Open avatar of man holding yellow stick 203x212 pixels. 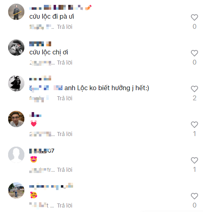coord(16,12)
